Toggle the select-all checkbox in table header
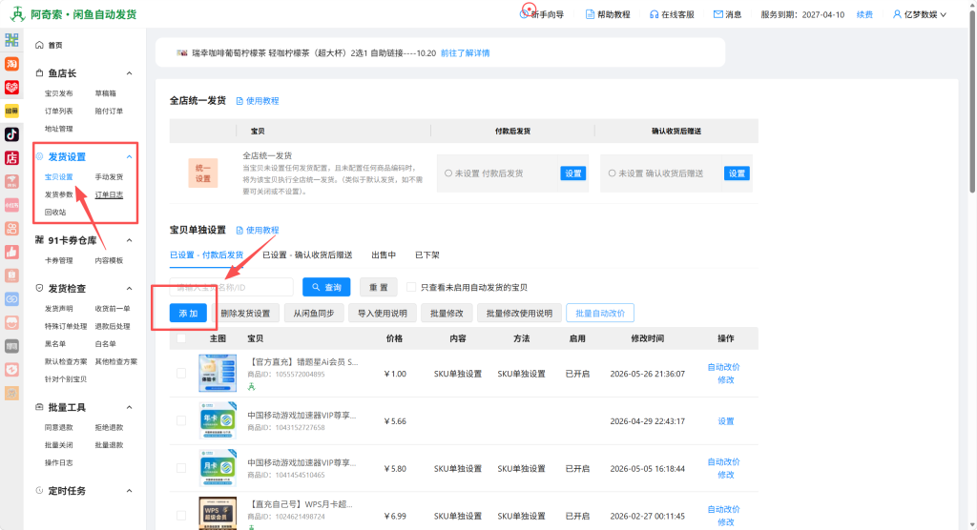Screen dimensions: 977x530 tap(181, 338)
